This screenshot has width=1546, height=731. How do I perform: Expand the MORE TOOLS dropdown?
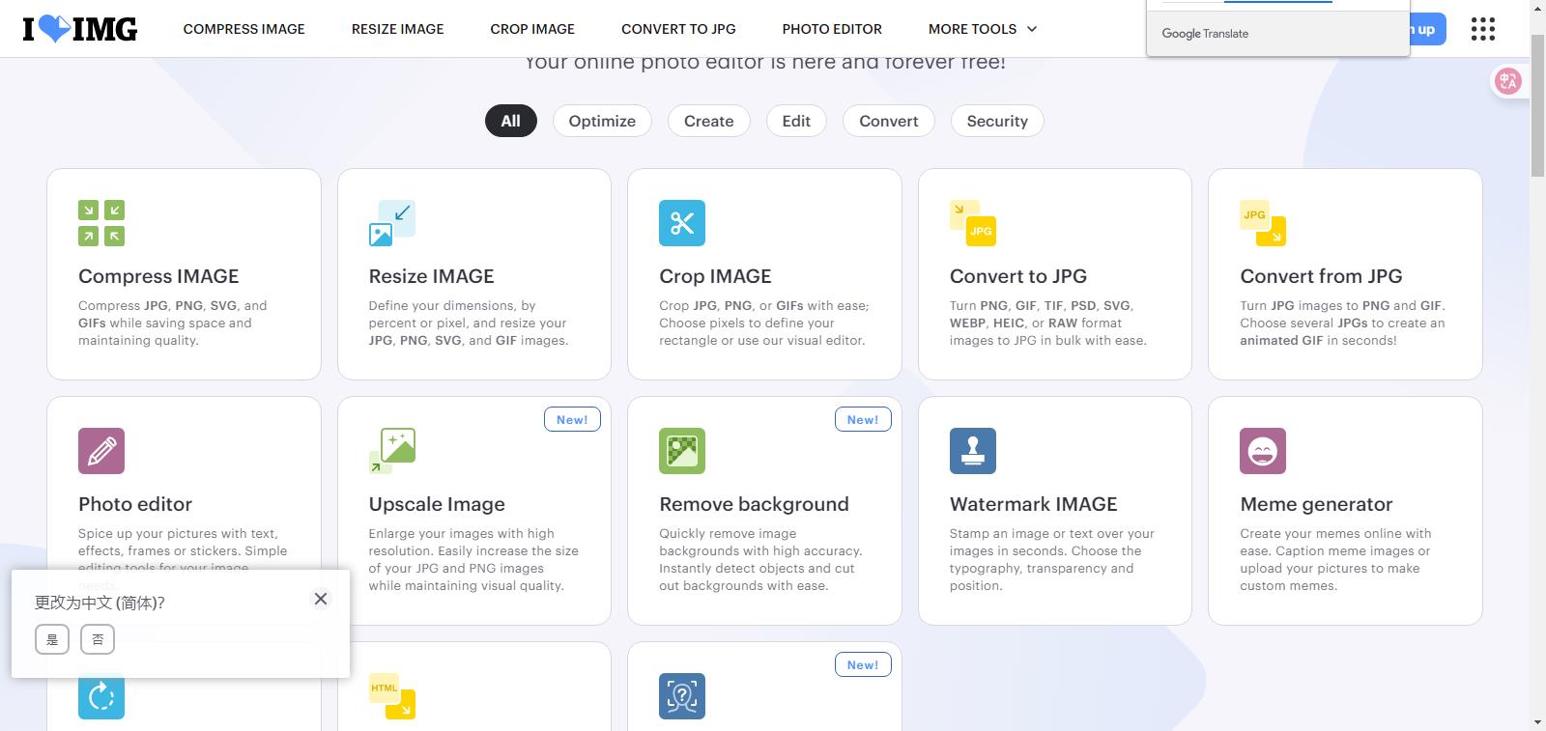coord(982,29)
